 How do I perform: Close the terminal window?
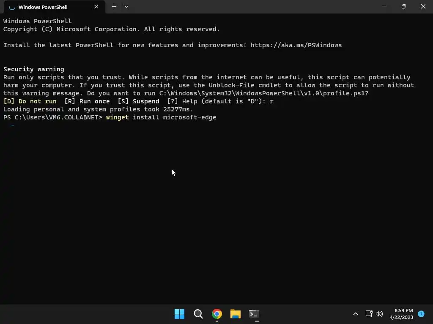click(x=423, y=6)
